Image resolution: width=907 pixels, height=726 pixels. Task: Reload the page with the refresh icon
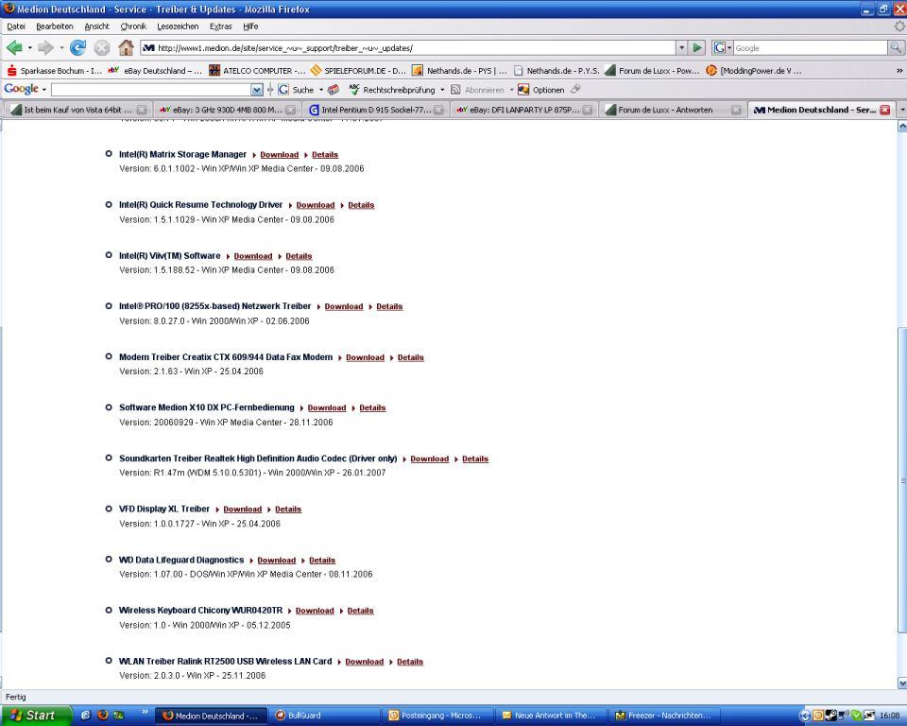click(77, 48)
